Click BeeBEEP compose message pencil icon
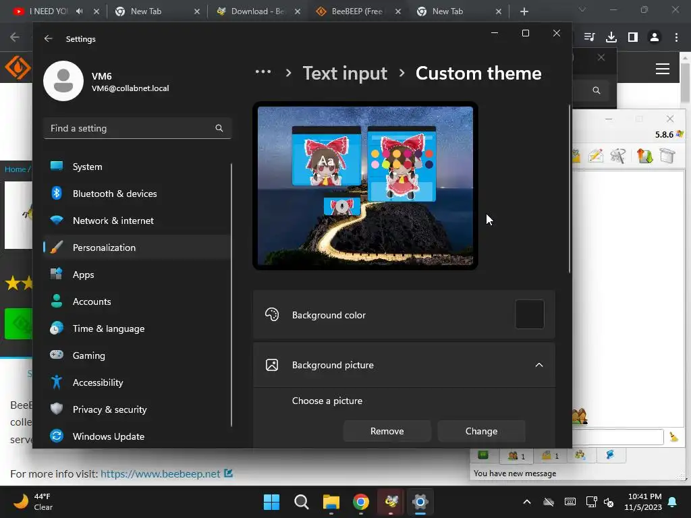The height and width of the screenshot is (518, 691). pyautogui.click(x=595, y=156)
